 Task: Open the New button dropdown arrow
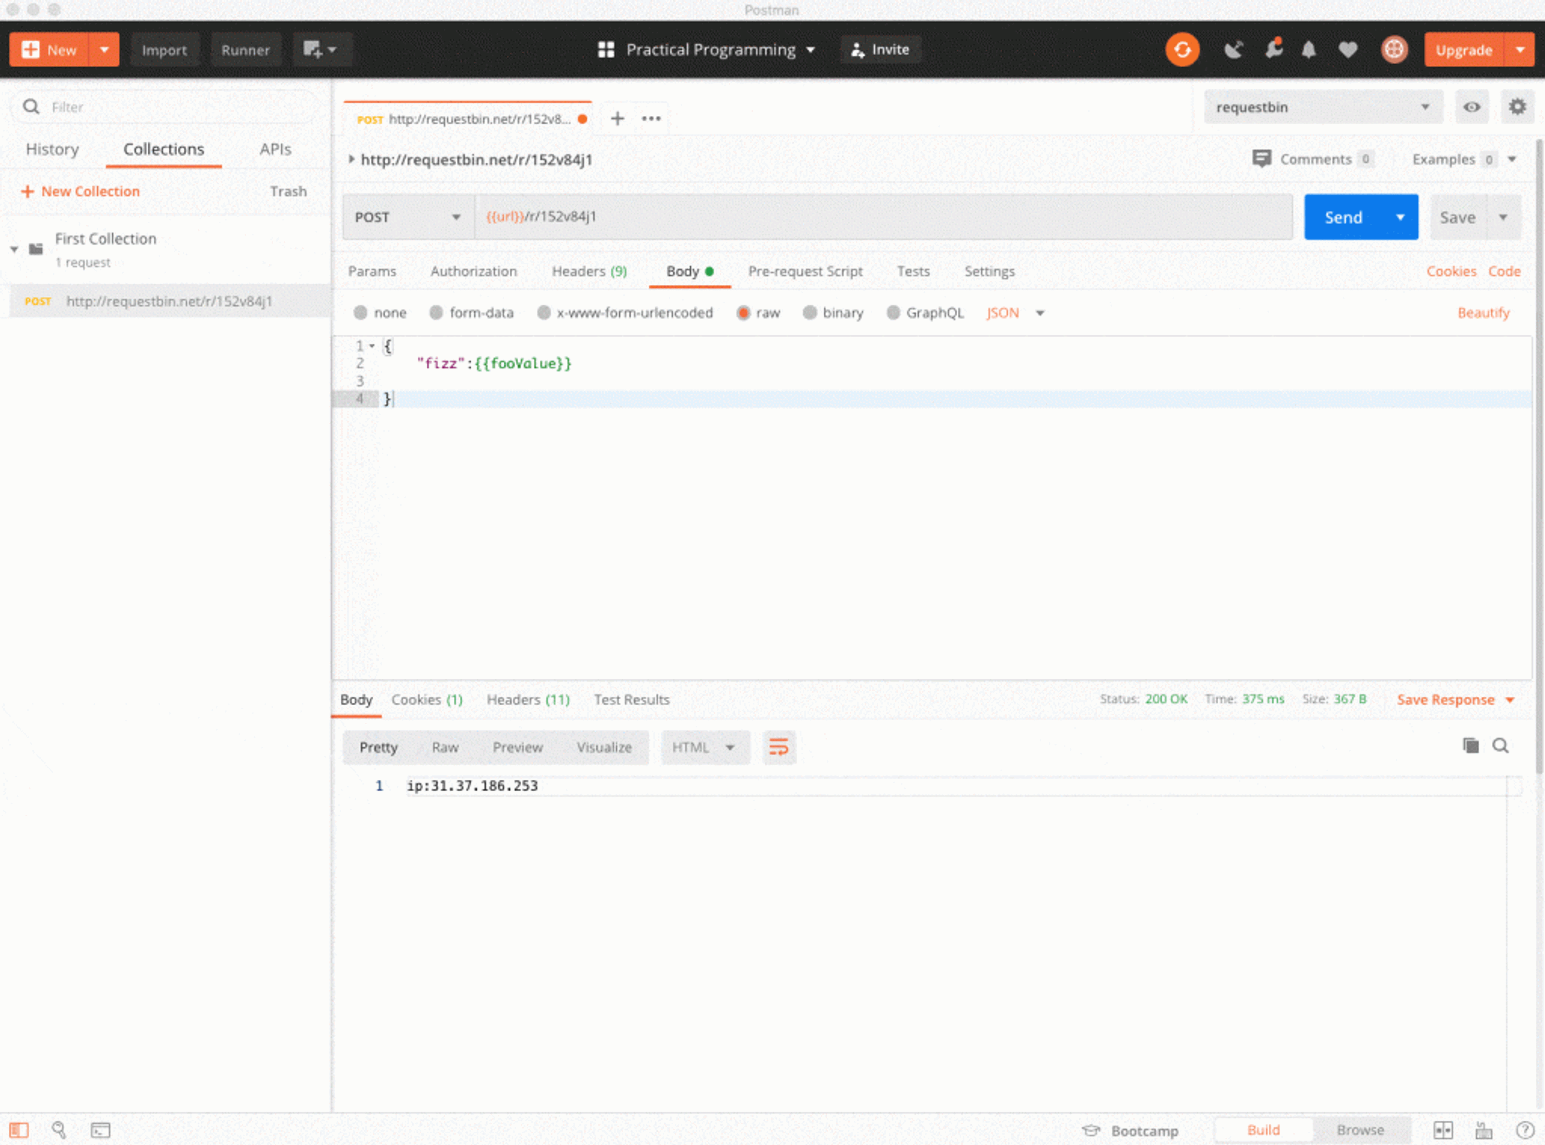(x=104, y=50)
